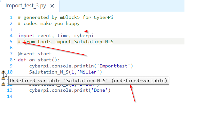This screenshot has width=203, height=117.
Task: Click the @event.start decorator
Action: click(x=35, y=54)
